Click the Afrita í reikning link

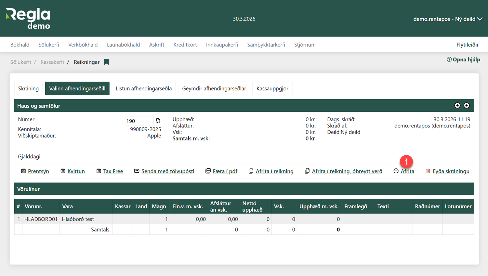coord(274,171)
